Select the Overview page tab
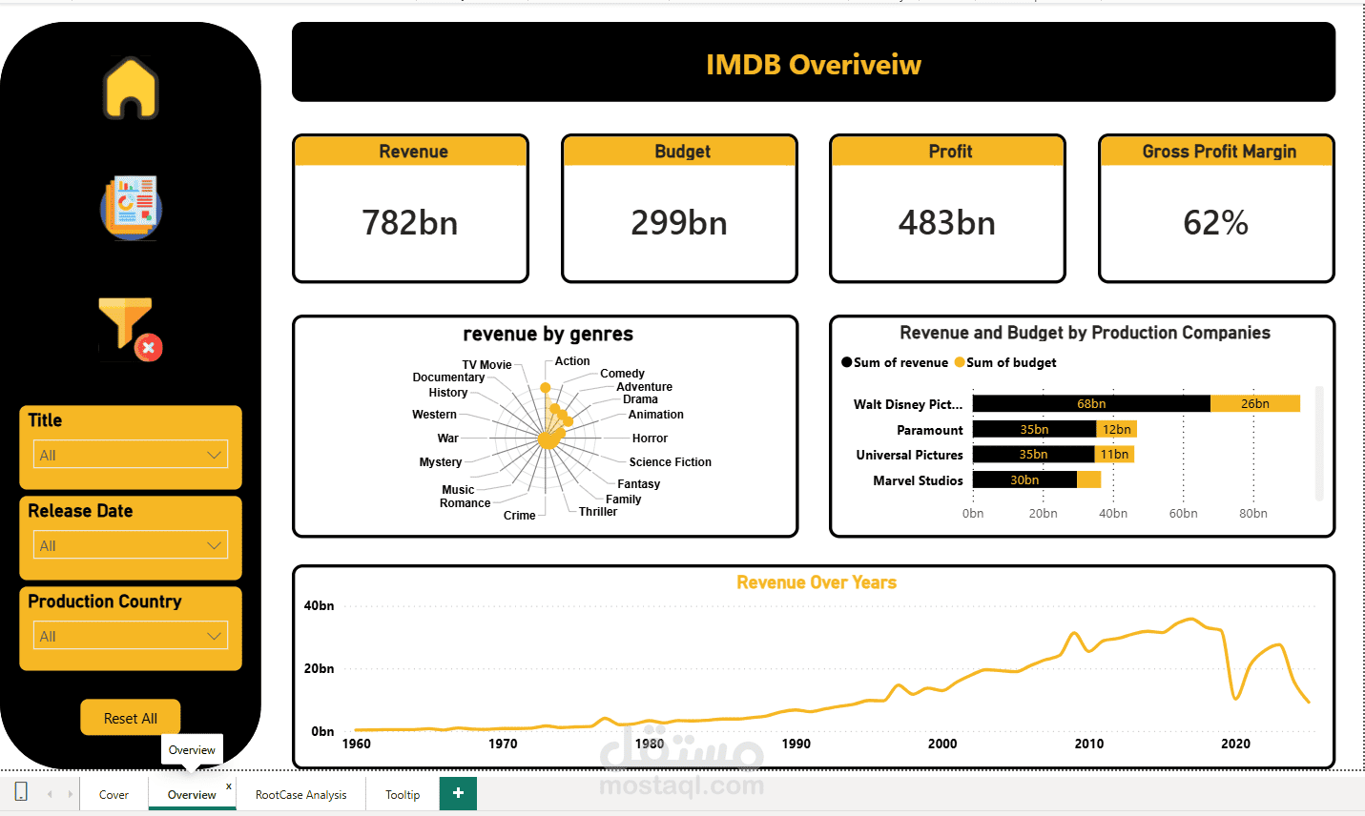 tap(192, 794)
